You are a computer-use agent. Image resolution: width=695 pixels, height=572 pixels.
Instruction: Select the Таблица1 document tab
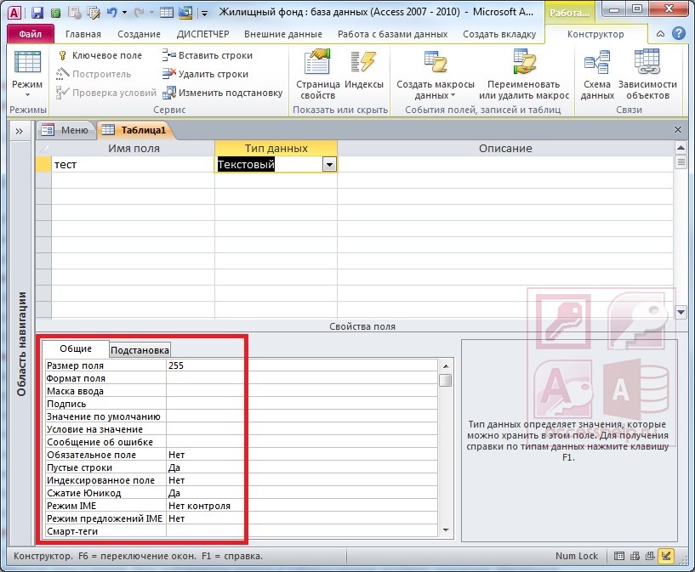tap(134, 130)
